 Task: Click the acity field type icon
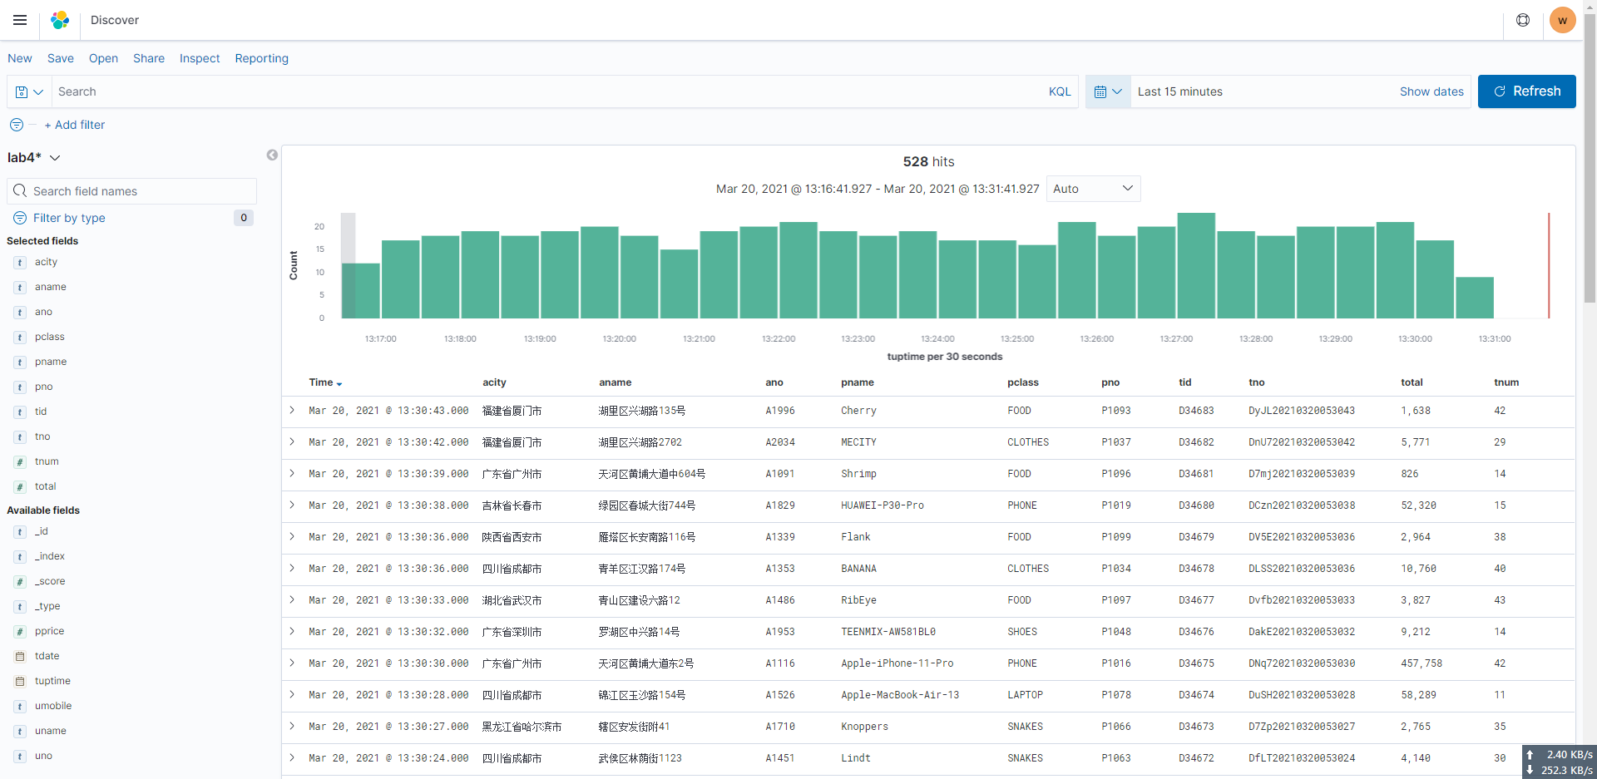coord(20,262)
